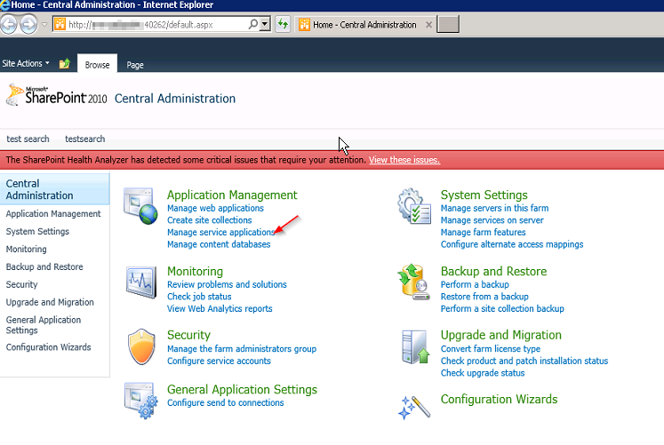Select Upgrade and Migration in left sidebar
The width and height of the screenshot is (664, 445).
(50, 302)
